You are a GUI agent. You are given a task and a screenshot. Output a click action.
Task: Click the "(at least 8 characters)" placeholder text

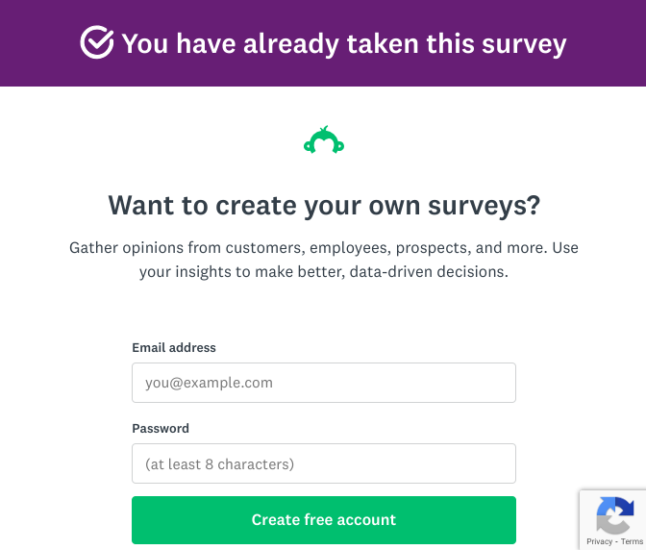(219, 463)
